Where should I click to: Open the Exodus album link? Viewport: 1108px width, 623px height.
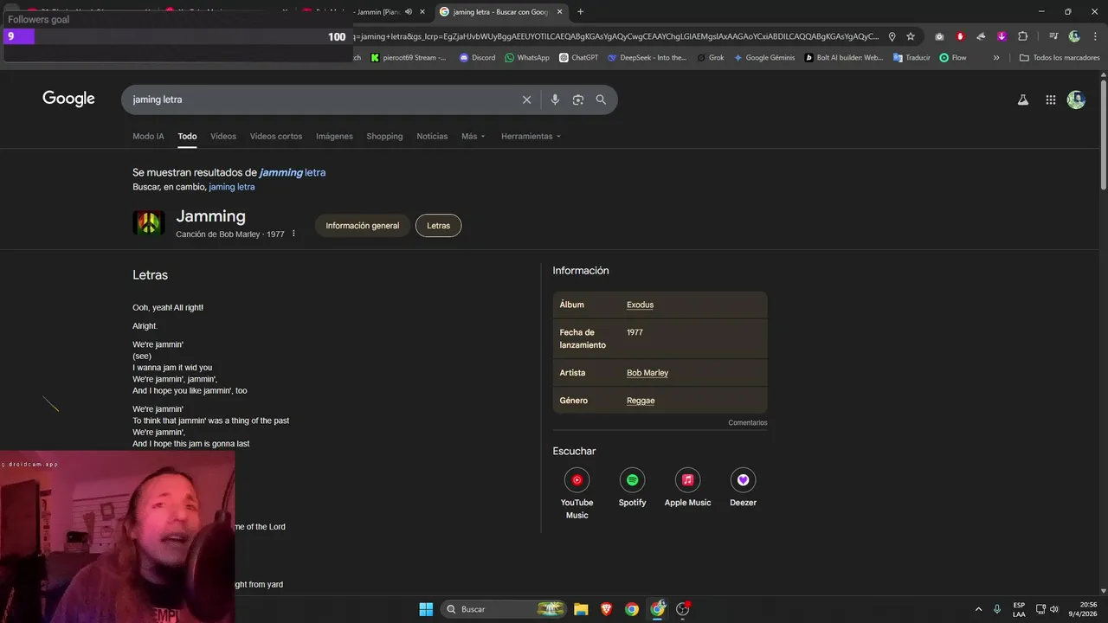(x=640, y=305)
